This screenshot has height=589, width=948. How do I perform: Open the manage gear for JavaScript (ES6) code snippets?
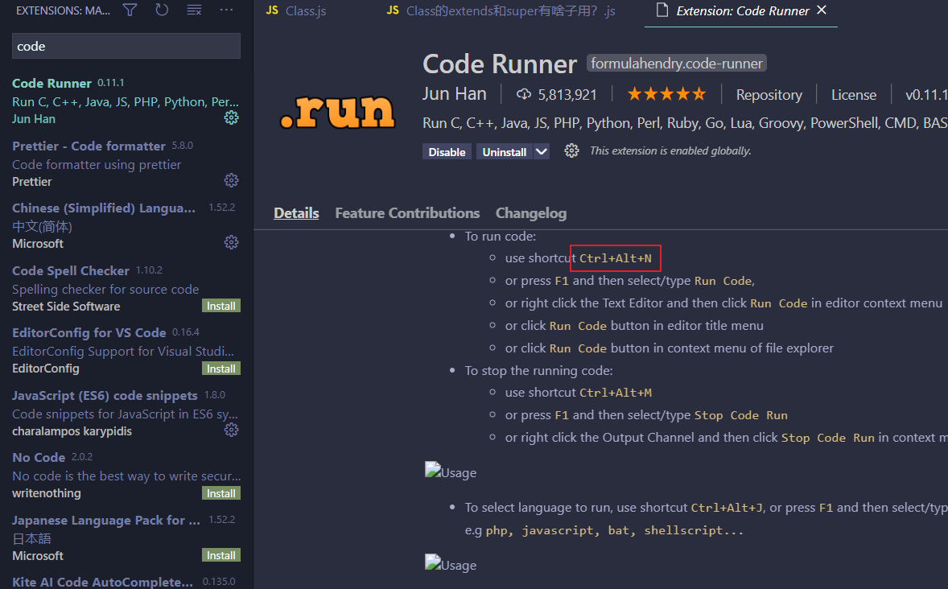point(232,430)
